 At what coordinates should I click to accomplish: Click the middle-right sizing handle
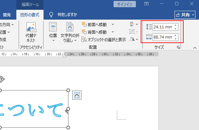tap(68, 109)
